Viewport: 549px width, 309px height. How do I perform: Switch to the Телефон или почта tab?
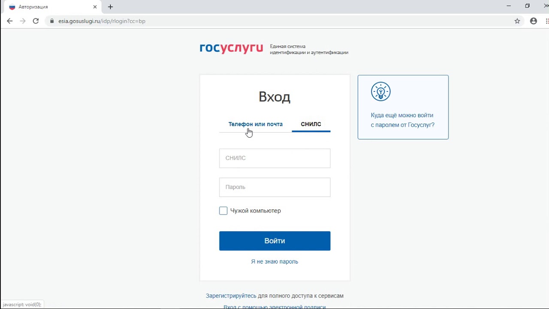tap(255, 124)
